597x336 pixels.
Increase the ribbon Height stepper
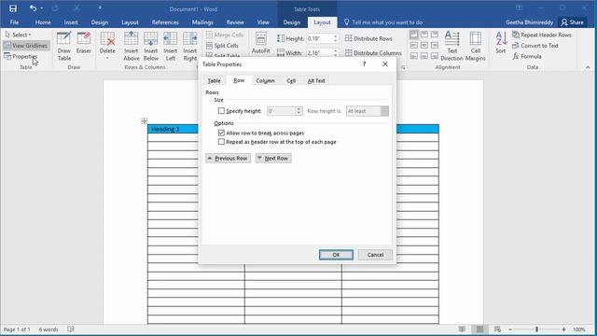336,36
